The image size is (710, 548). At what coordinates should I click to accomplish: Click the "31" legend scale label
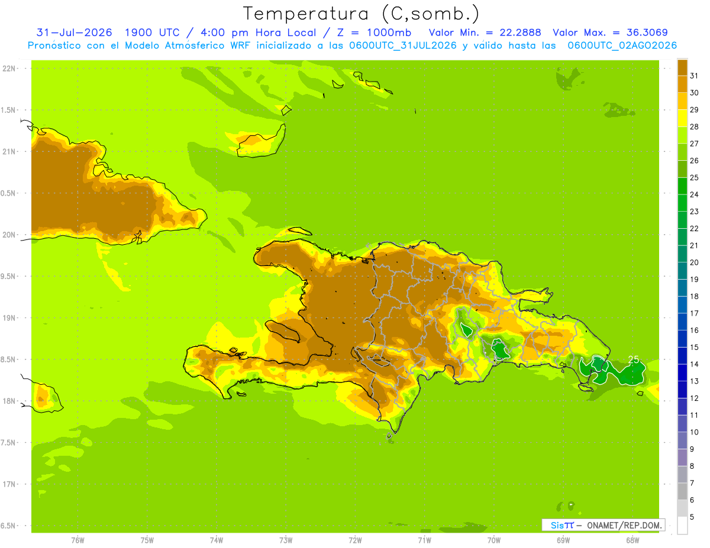pos(694,76)
